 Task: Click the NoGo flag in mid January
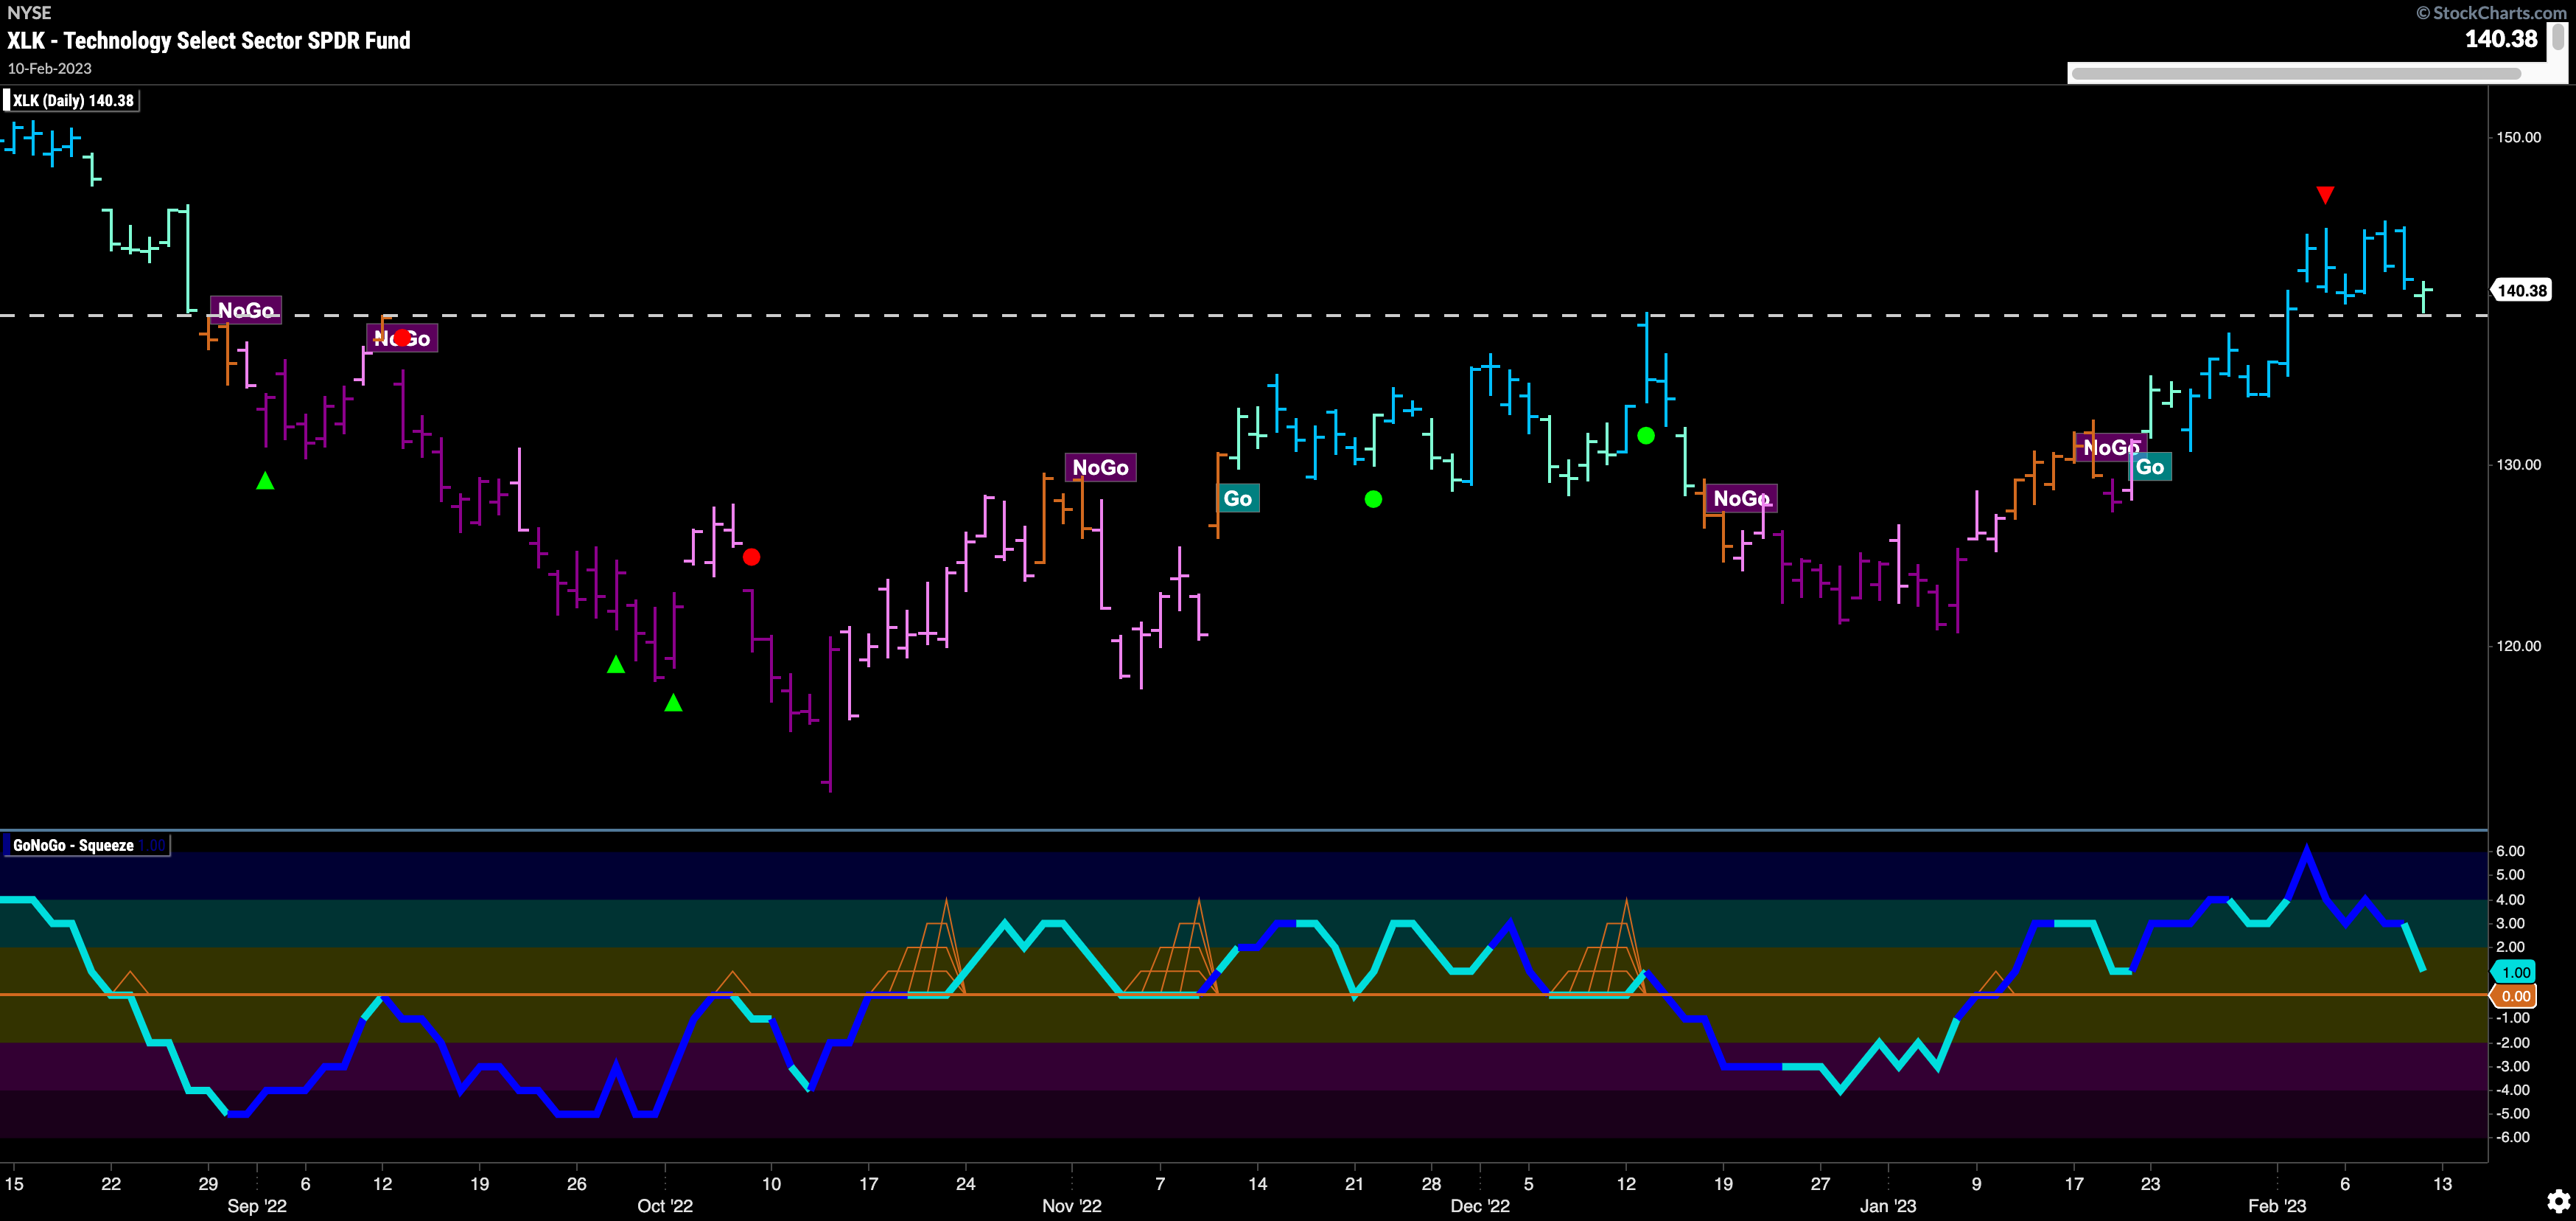(x=2110, y=448)
